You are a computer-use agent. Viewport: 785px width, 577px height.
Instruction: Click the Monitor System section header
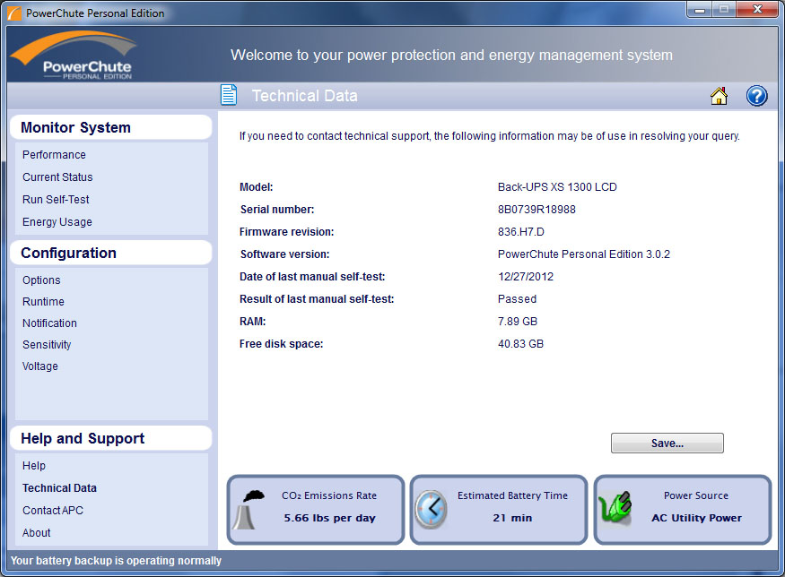(110, 127)
